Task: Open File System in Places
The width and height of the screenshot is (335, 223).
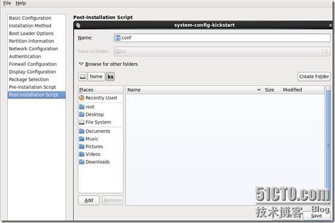Action: 101,122
